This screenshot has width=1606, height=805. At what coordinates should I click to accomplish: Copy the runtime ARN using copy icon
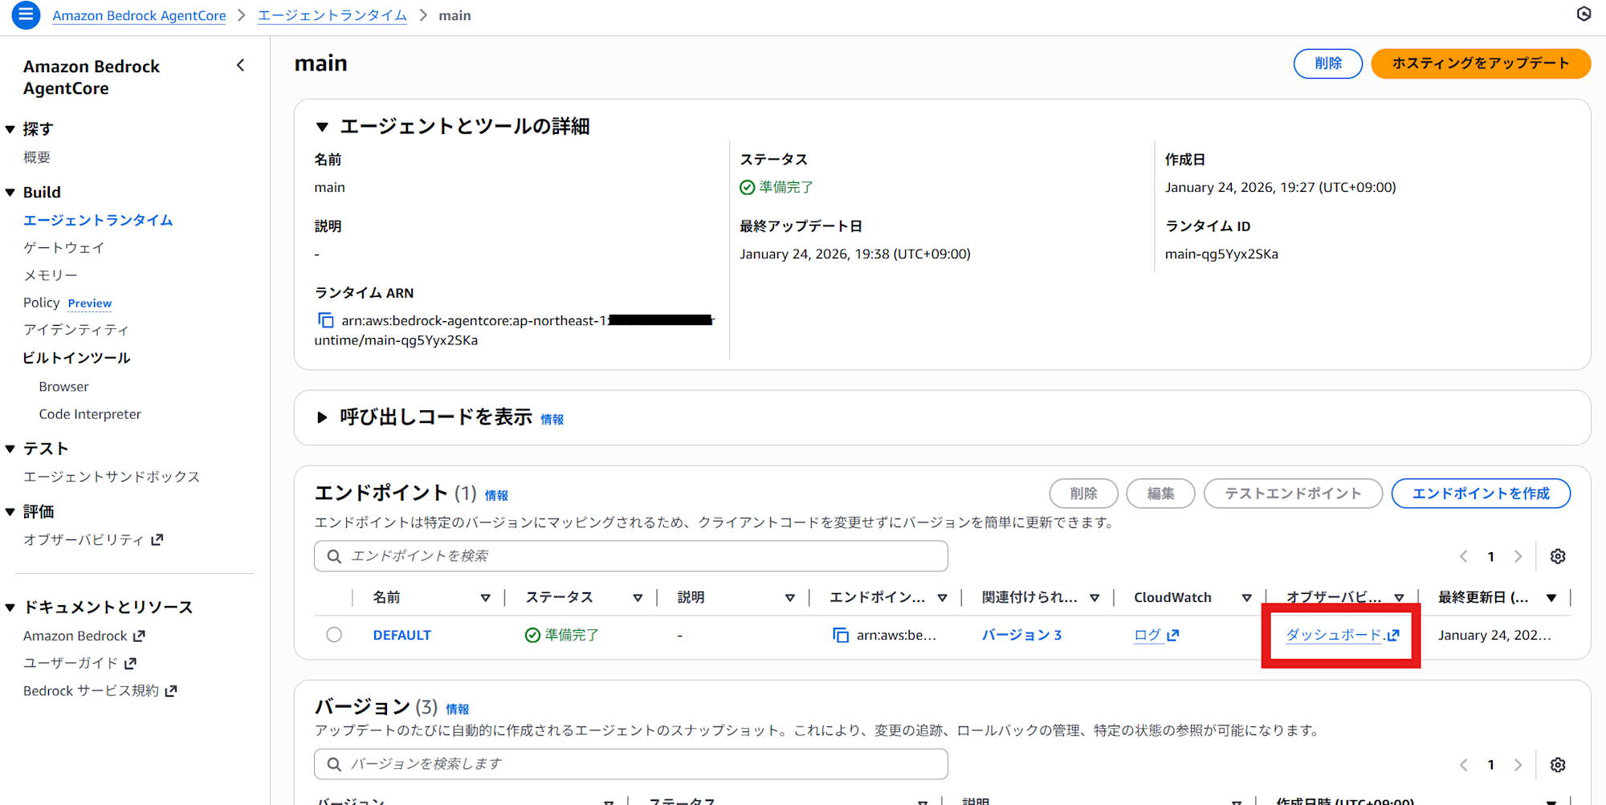[325, 319]
